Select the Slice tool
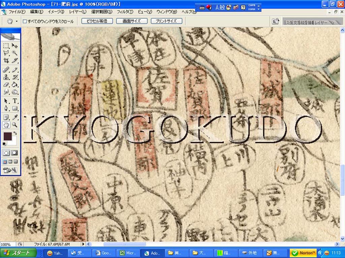The image size is (345, 258). tap(14, 60)
